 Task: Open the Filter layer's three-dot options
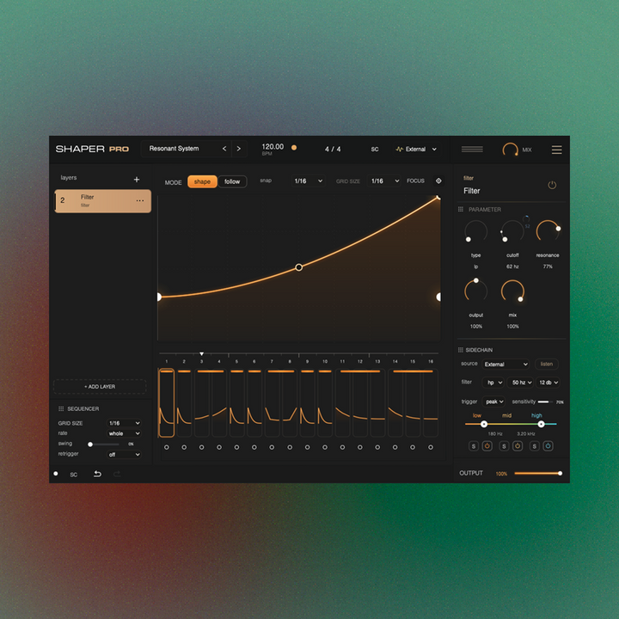[140, 200]
